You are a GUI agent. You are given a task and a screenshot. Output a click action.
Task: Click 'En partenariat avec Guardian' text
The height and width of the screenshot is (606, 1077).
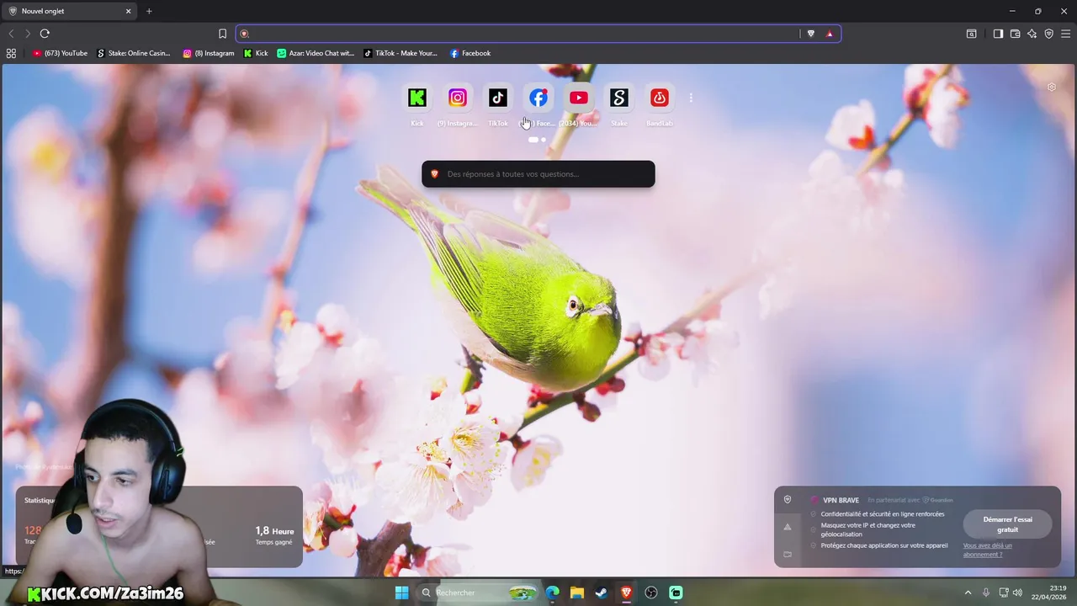pyautogui.click(x=910, y=500)
